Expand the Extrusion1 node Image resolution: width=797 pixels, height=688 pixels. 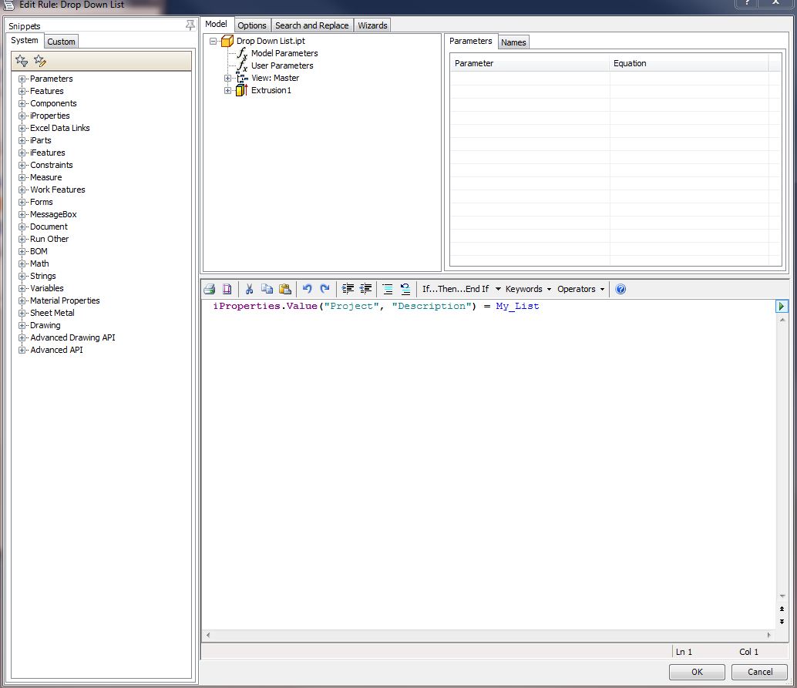click(x=227, y=90)
